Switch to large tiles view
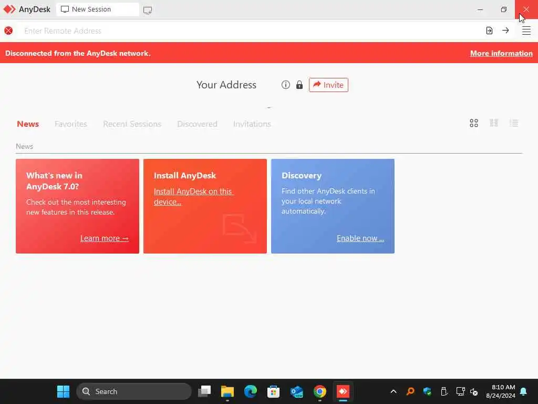 [474, 123]
